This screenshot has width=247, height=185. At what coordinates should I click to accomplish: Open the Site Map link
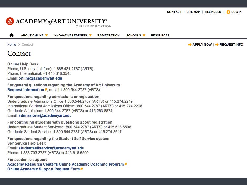coord(193,12)
